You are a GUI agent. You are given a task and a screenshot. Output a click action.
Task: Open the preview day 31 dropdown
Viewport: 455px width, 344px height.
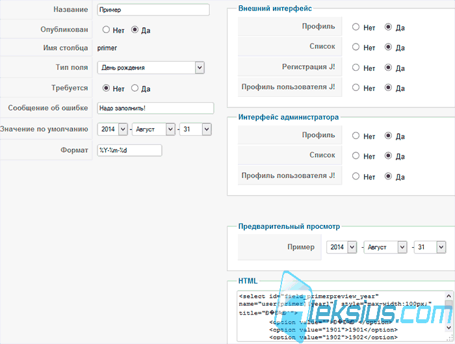[430, 247]
